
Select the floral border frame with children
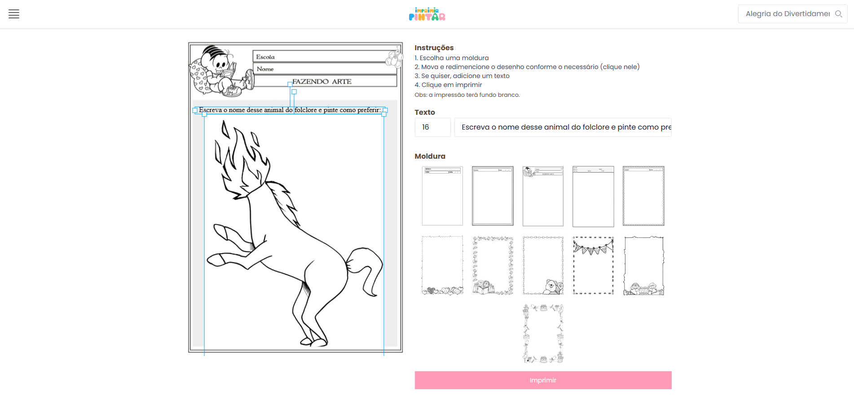point(493,265)
